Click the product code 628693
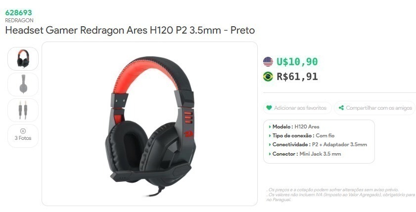Image resolution: width=416 pixels, height=212 pixels. coord(19,12)
